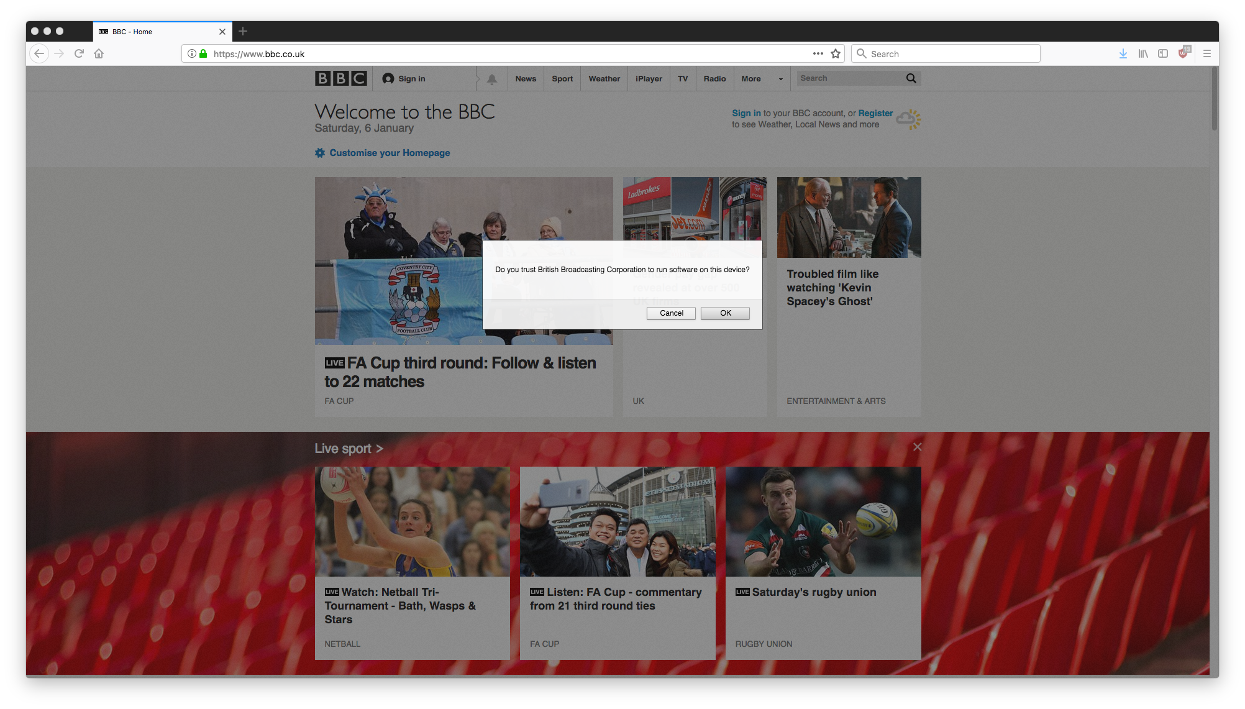Expand the BBC More menu arrow
The width and height of the screenshot is (1245, 709).
tap(780, 79)
